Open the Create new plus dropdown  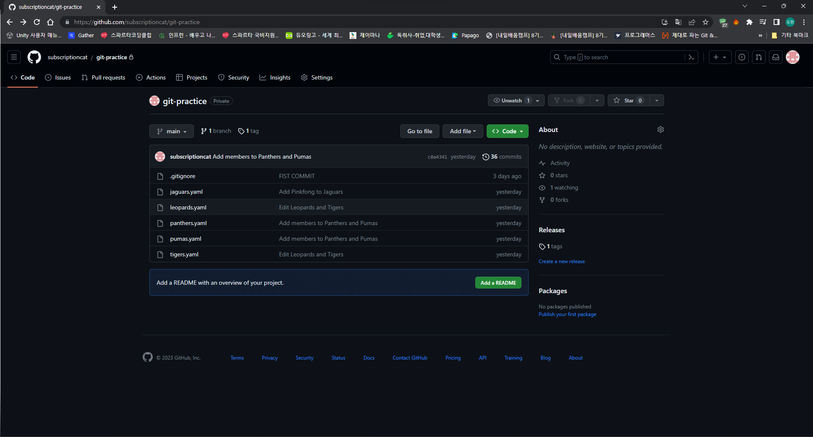tap(720, 57)
